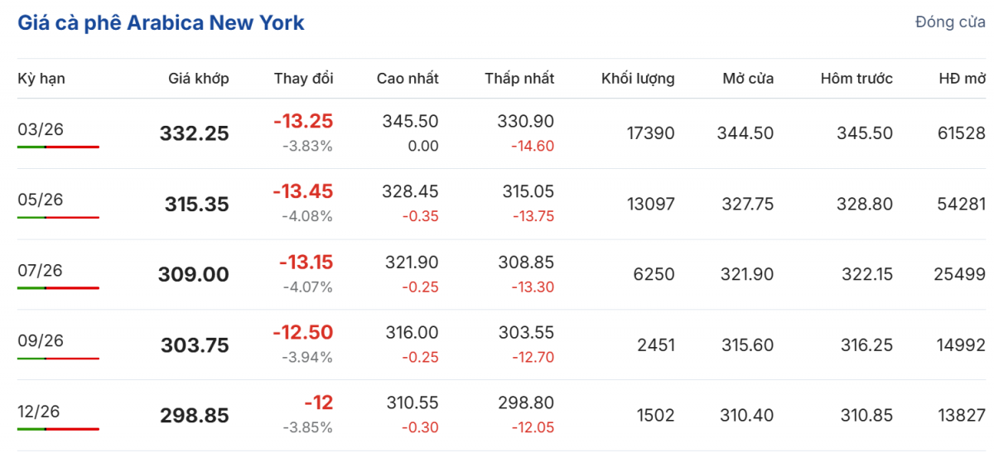Click the 332.25 matched price
Image resolution: width=994 pixels, height=453 pixels.
[x=194, y=133]
